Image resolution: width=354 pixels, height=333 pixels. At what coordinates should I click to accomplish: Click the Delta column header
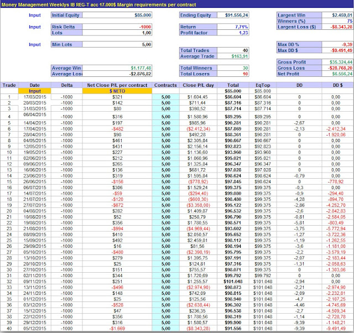click(x=67, y=85)
